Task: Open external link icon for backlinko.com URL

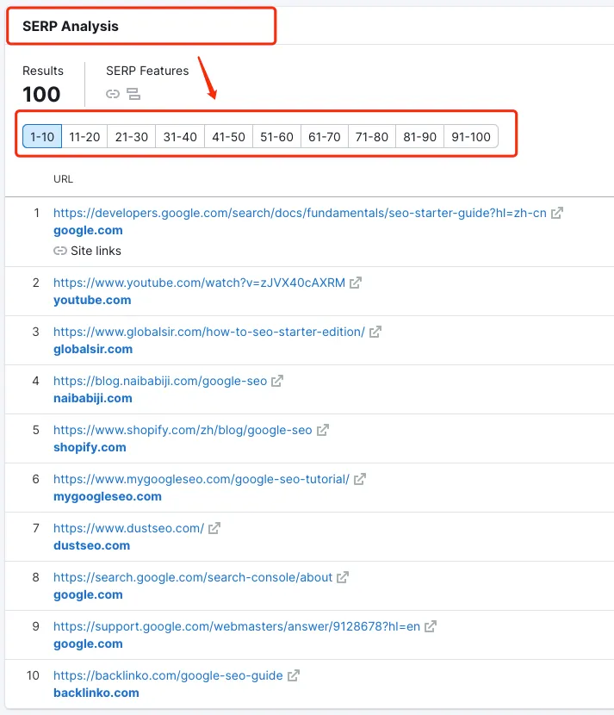Action: tap(294, 675)
